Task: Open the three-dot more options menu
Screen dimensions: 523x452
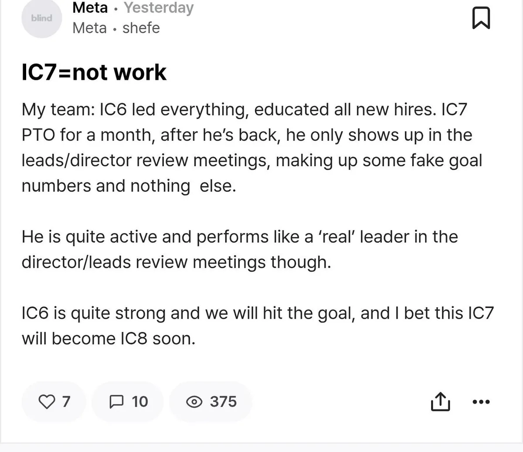Action: pos(481,401)
